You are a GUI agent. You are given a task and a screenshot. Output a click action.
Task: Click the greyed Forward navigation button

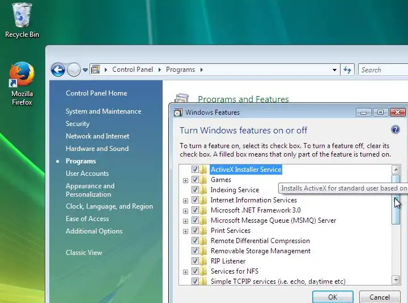[74, 70]
